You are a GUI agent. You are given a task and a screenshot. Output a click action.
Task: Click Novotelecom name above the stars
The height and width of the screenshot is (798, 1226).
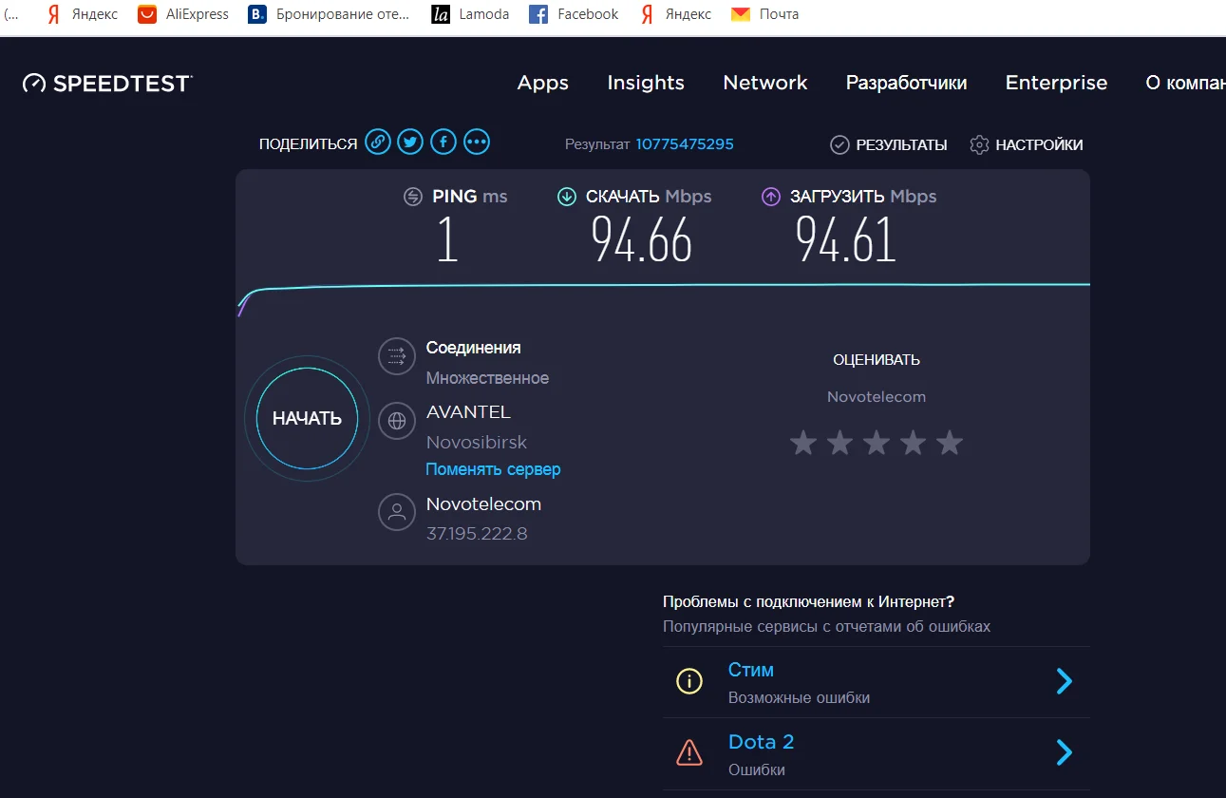click(877, 397)
